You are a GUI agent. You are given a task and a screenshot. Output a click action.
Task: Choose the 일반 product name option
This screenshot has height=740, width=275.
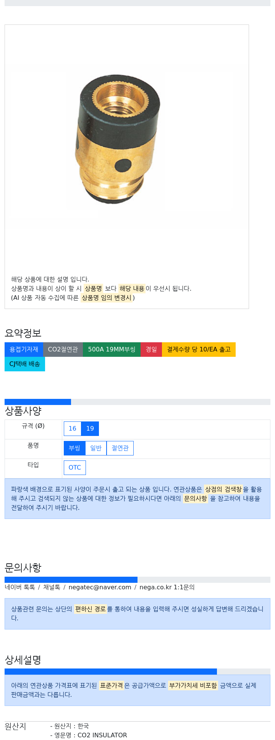click(x=96, y=448)
